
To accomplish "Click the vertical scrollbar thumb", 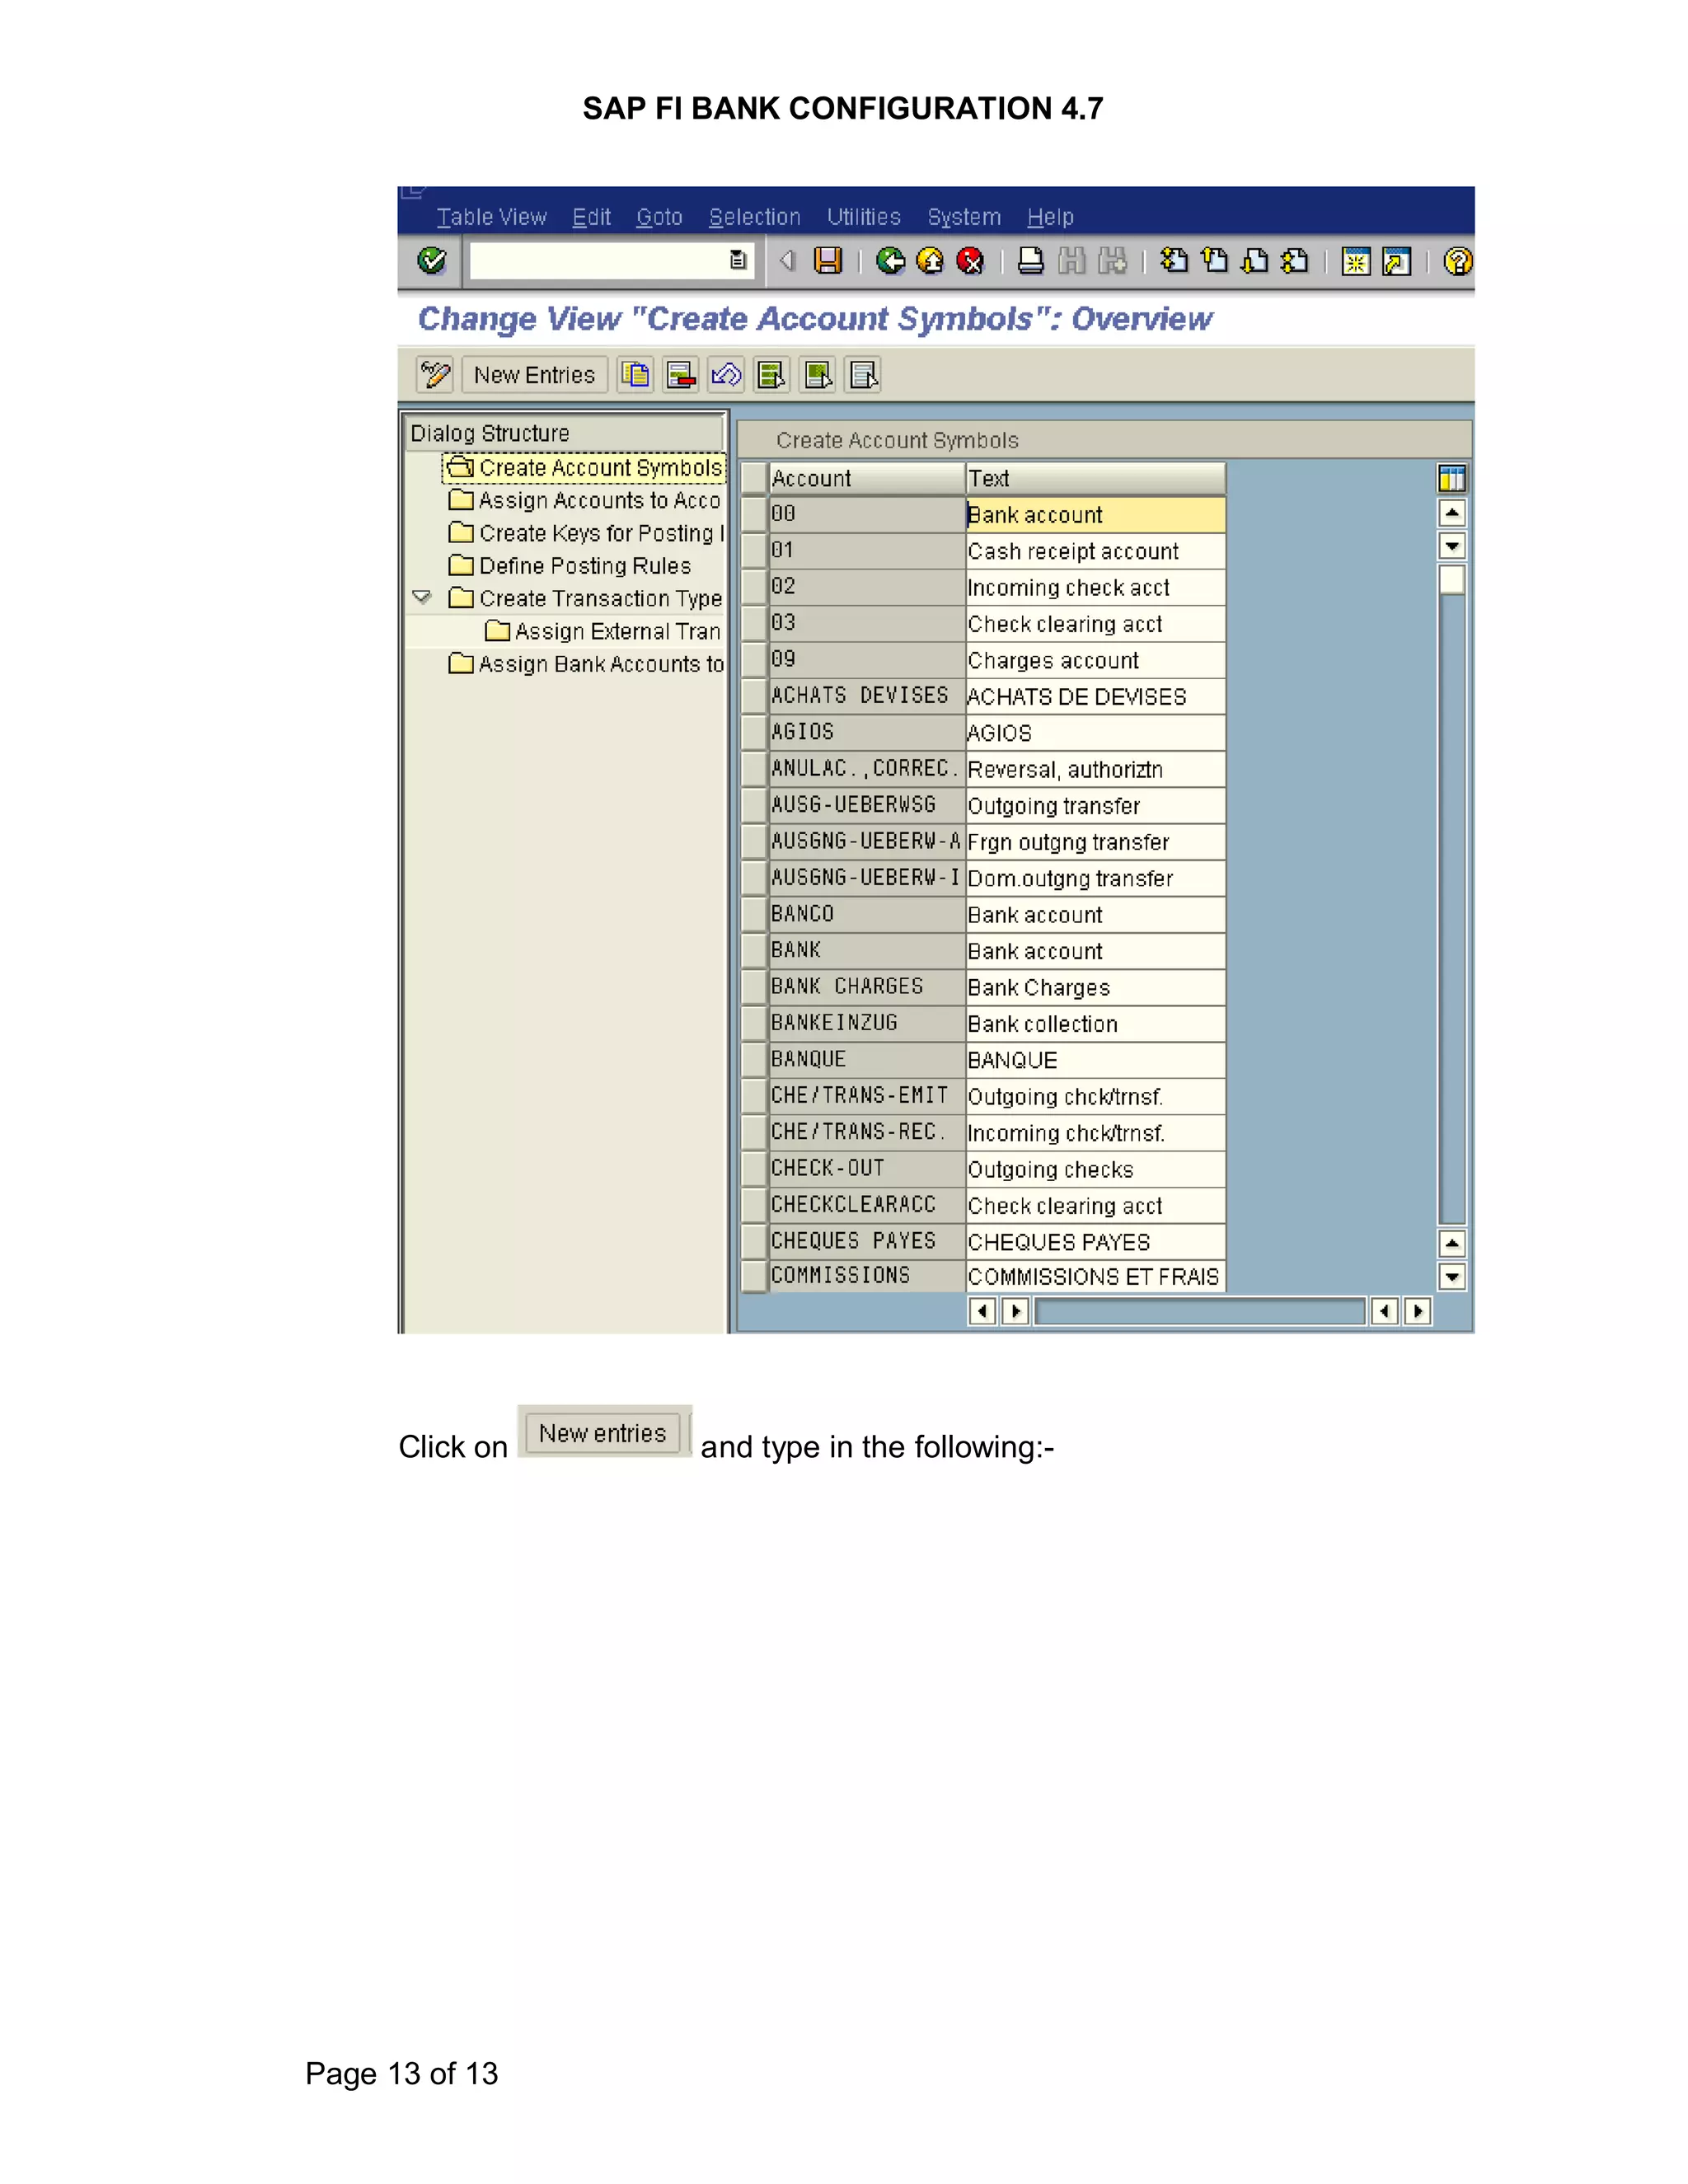I will 1451,580.
